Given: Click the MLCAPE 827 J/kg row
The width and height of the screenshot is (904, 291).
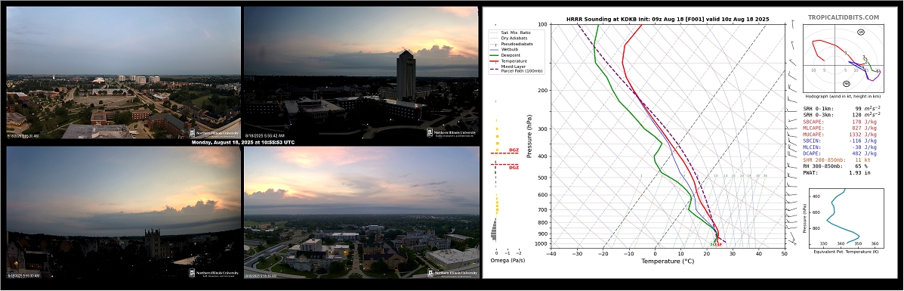Looking at the screenshot, I should pyautogui.click(x=840, y=128).
